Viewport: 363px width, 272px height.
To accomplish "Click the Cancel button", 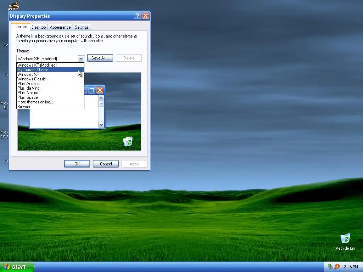I will 106,164.
